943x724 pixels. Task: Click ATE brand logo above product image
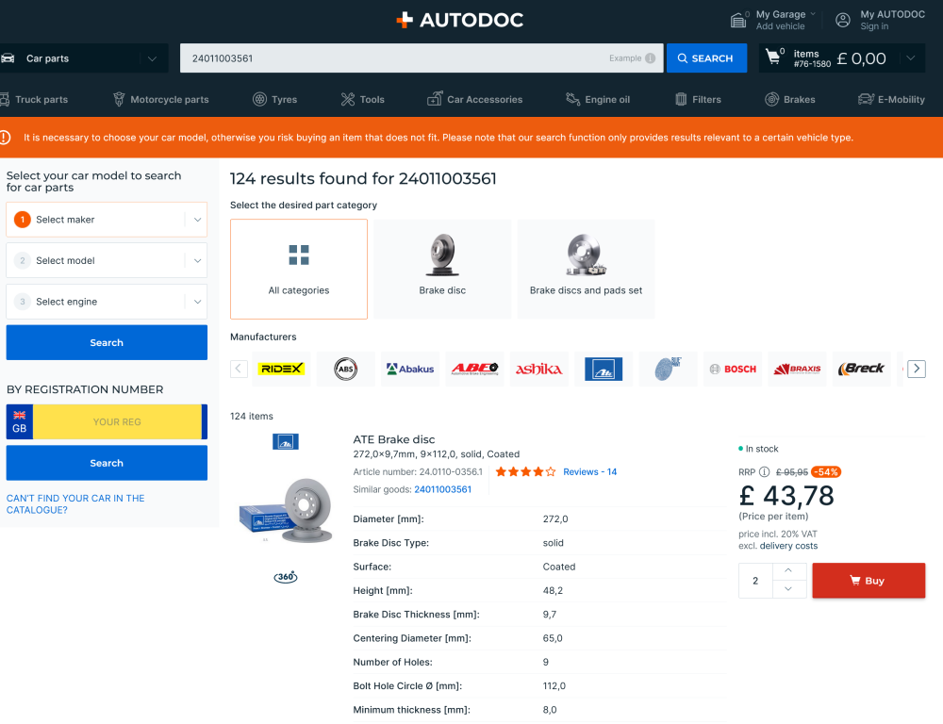286,442
